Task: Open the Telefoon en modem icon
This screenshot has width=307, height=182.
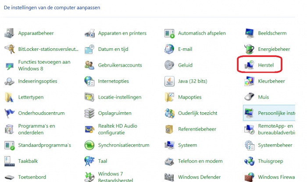Action: click(169, 161)
